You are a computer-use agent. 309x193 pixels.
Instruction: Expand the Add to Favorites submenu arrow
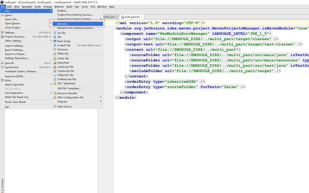coord(51,85)
